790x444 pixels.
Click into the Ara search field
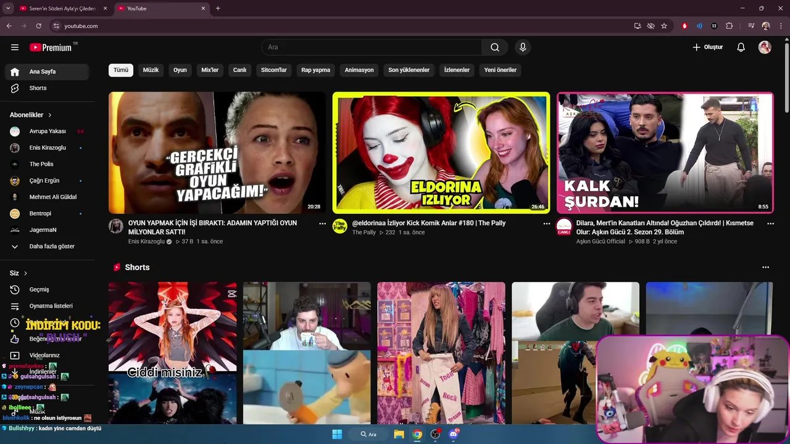(x=372, y=47)
